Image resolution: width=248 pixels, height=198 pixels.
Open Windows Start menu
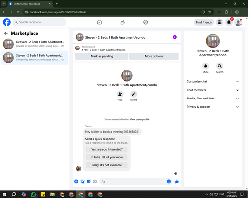4,194
